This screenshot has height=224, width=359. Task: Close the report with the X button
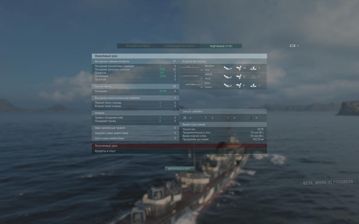[x=298, y=46]
